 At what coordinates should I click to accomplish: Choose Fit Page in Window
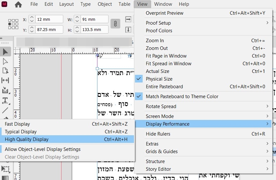click(x=203, y=56)
